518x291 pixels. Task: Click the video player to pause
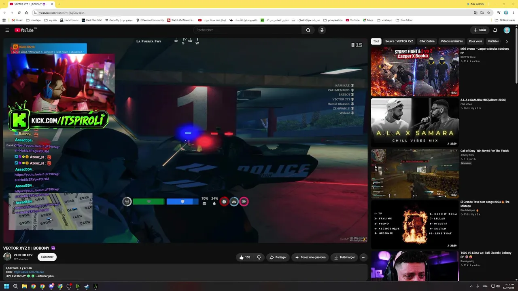(186, 141)
